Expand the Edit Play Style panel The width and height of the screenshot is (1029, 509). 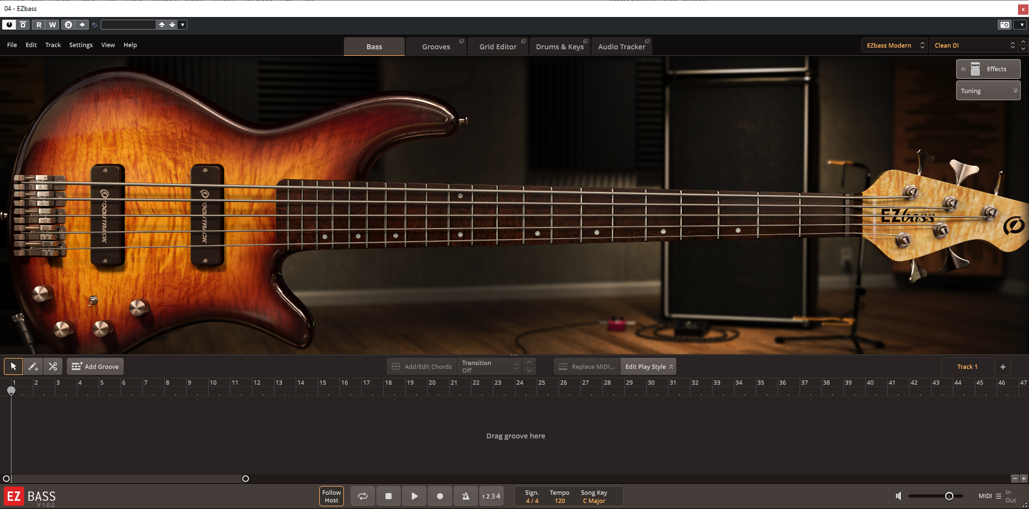click(x=648, y=367)
